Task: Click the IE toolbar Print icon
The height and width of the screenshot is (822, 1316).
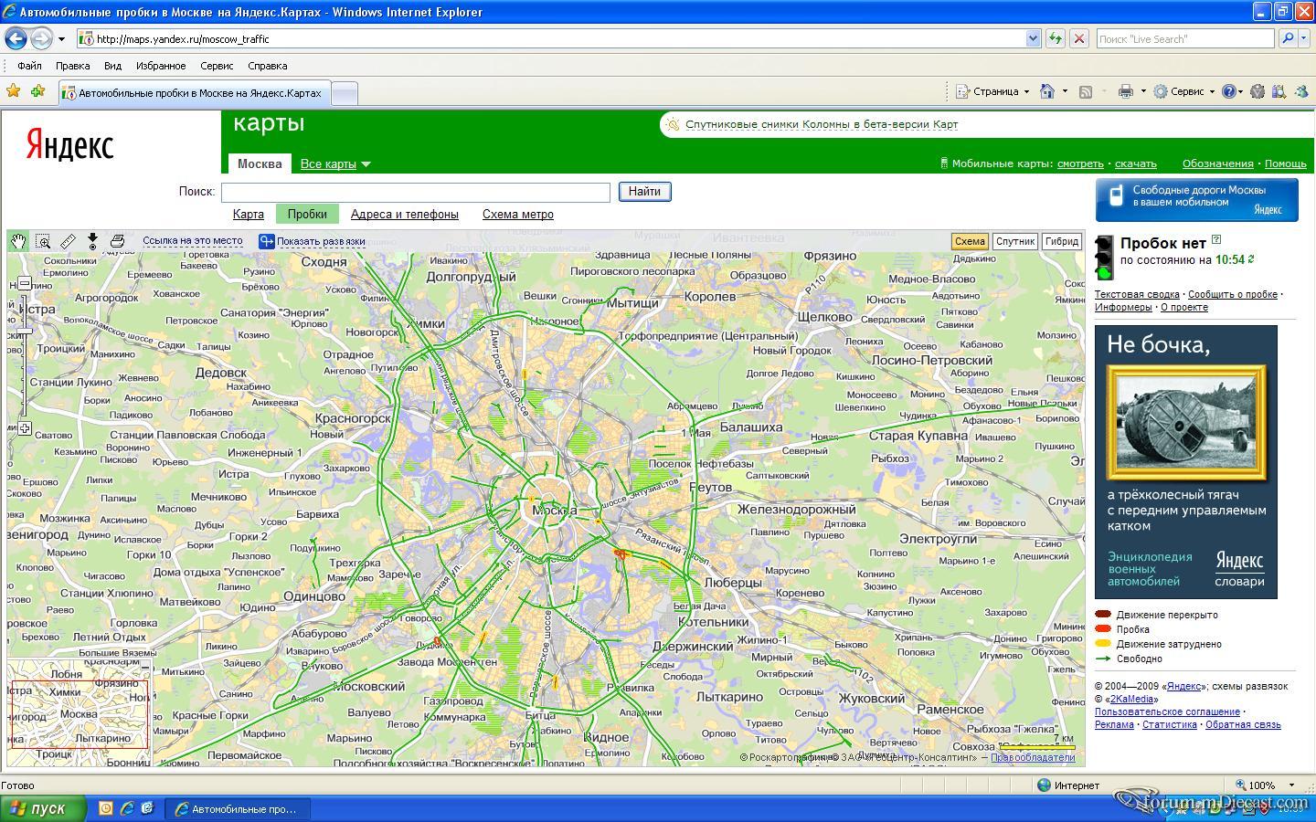Action: pyautogui.click(x=1126, y=91)
